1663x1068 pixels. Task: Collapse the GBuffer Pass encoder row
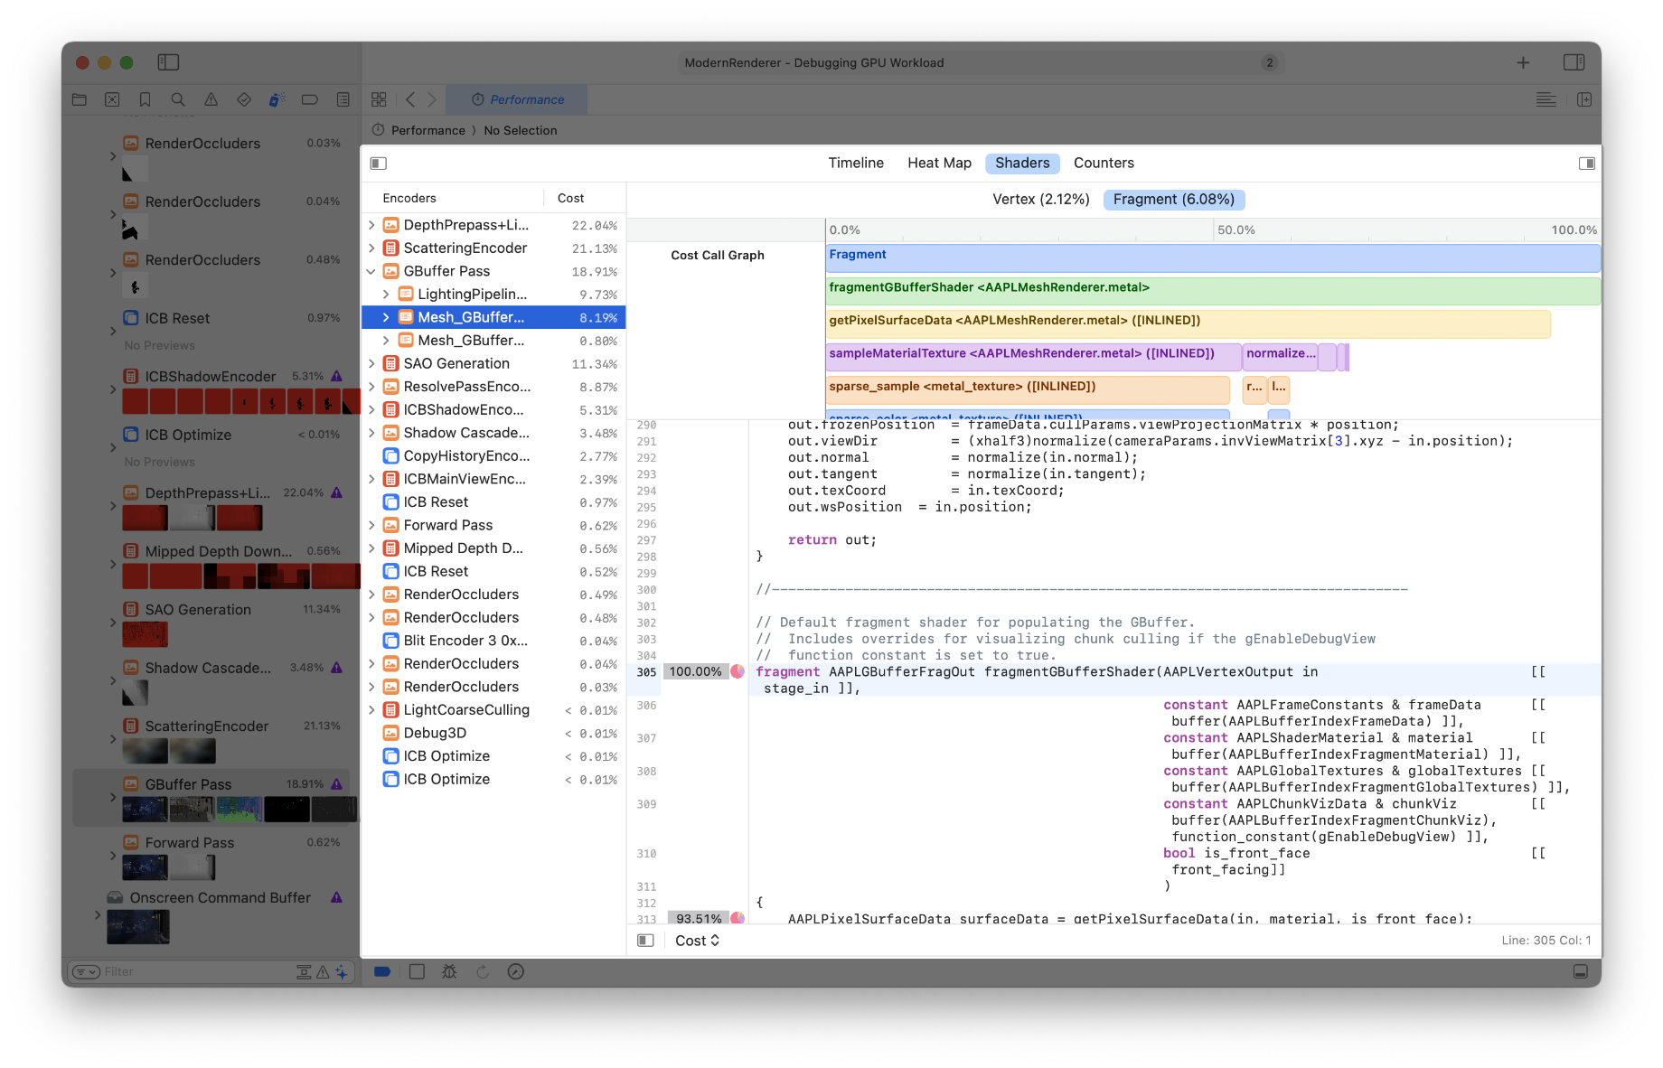371,271
